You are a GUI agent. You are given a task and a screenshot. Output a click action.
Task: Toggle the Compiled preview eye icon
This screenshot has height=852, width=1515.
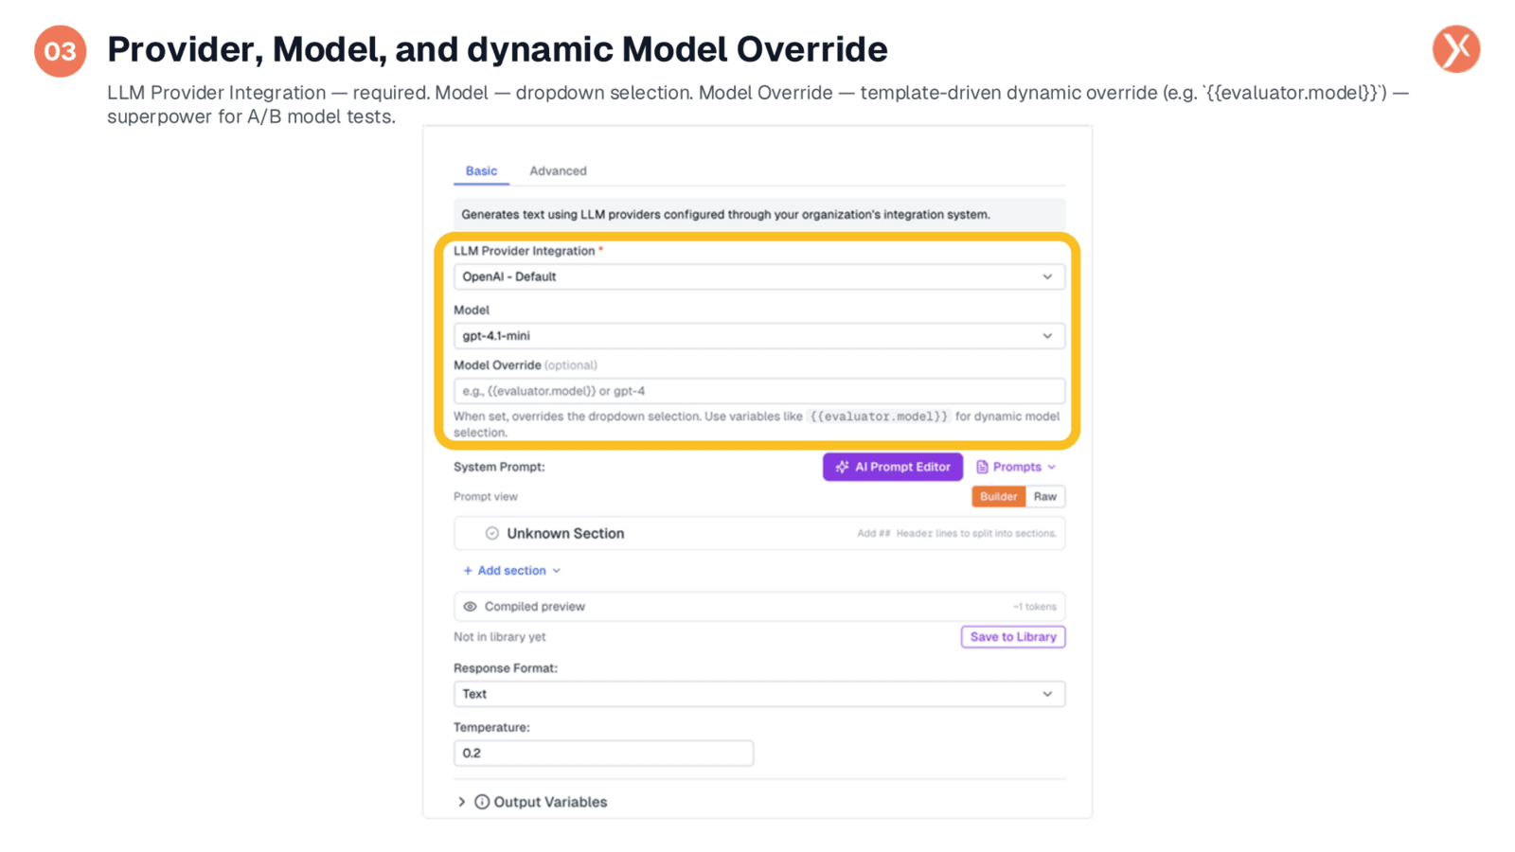470,607
